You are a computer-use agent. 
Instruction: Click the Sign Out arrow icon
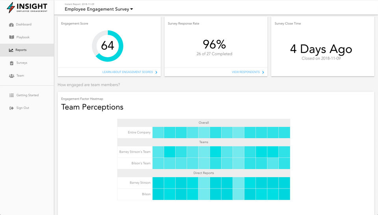[11, 108]
